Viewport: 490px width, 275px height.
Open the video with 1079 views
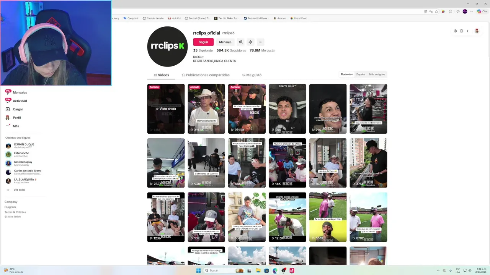pos(328,163)
